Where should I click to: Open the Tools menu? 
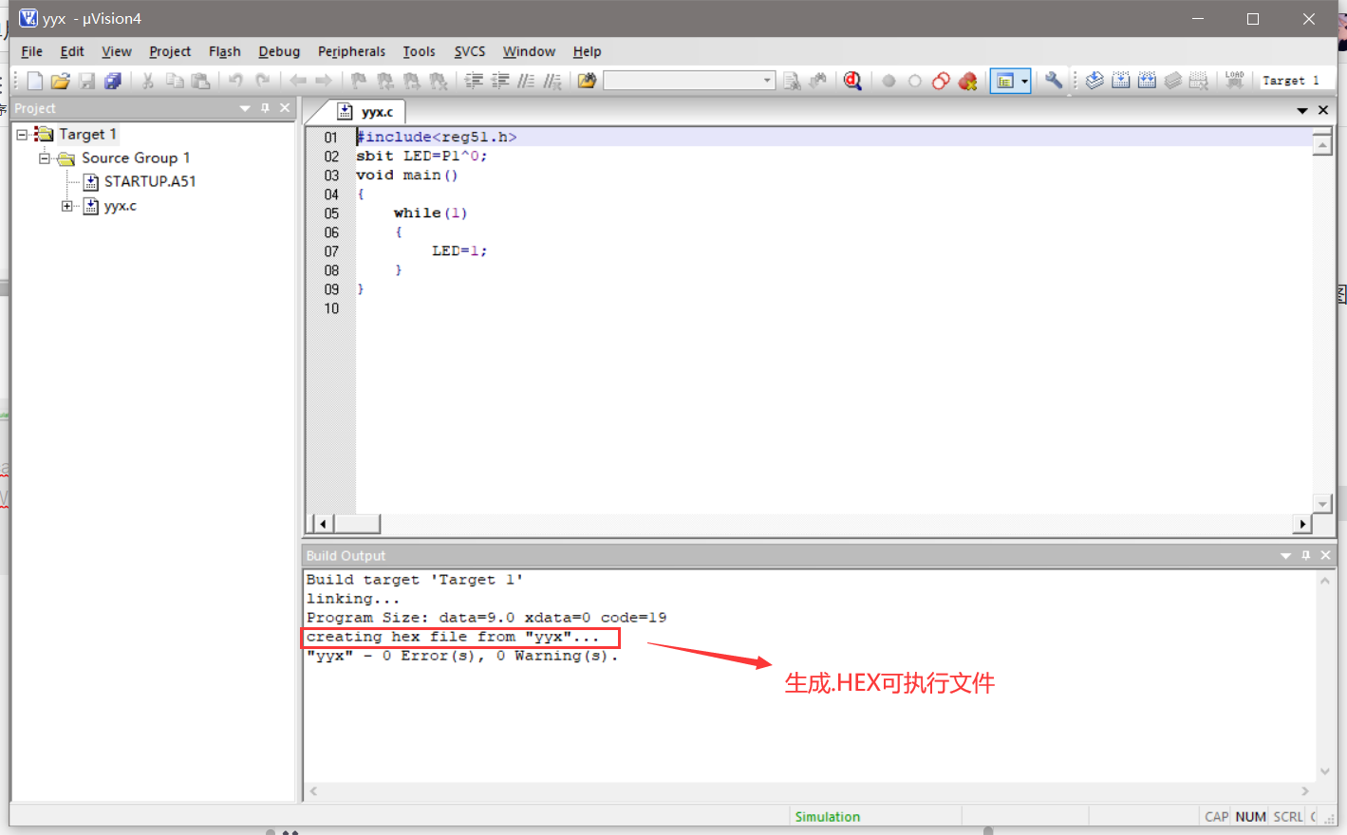coord(419,51)
